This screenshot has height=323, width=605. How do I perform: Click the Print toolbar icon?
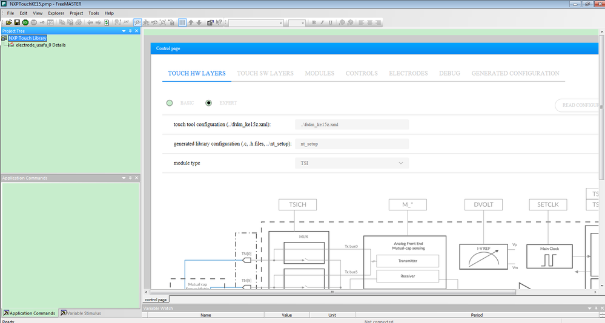click(x=79, y=22)
